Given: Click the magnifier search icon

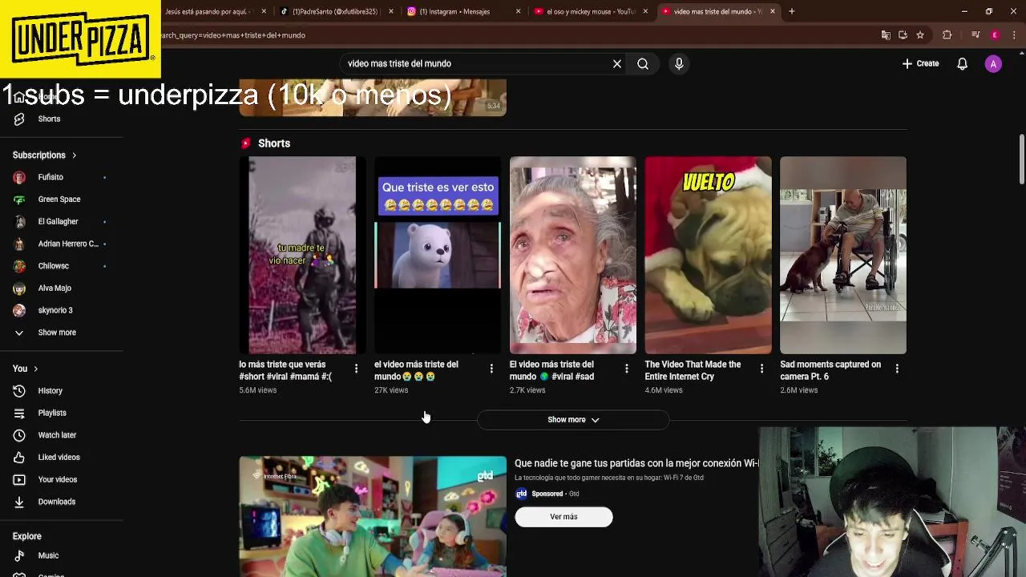Looking at the screenshot, I should click(643, 63).
